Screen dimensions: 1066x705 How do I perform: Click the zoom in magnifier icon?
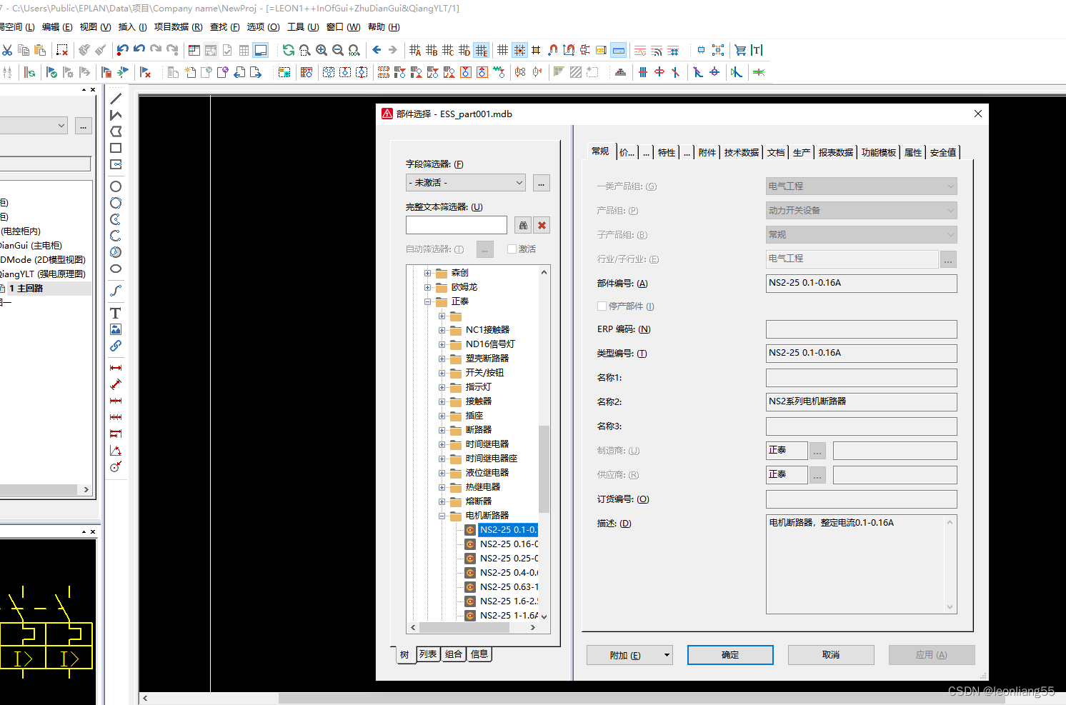click(x=322, y=50)
